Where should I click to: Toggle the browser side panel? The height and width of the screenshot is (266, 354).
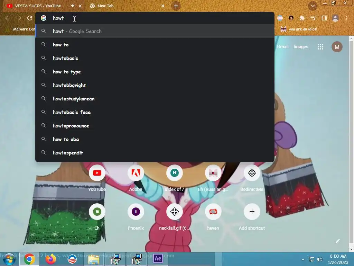[x=324, y=18]
